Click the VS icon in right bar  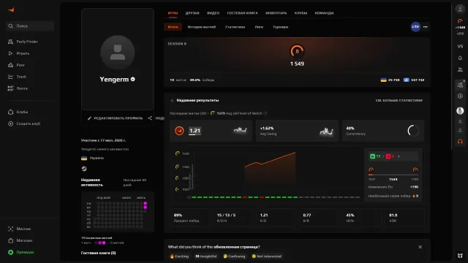tap(460, 46)
